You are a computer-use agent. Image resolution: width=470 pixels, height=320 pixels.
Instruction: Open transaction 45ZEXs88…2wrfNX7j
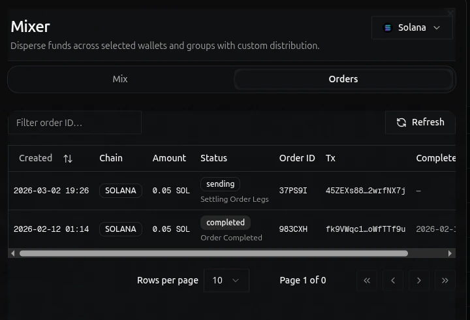[366, 191]
